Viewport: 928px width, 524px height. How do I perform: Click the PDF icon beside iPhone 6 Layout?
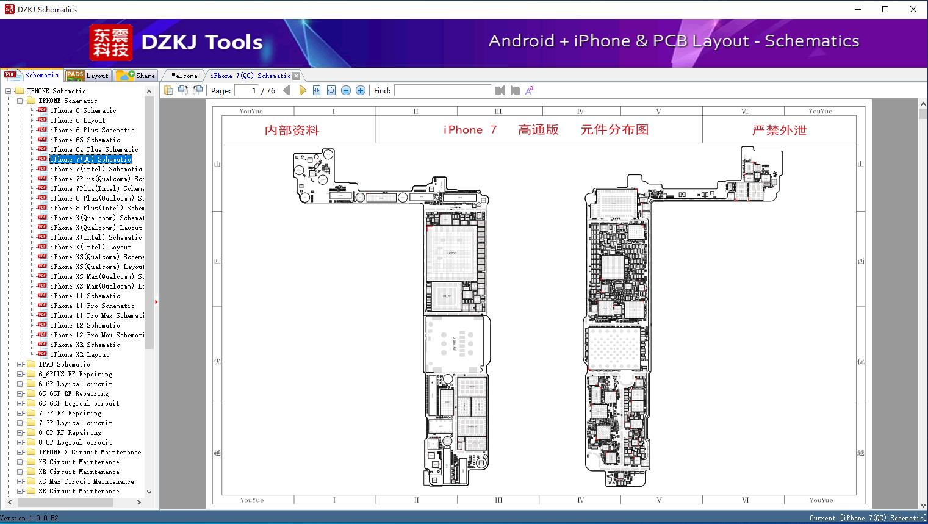pyautogui.click(x=42, y=120)
